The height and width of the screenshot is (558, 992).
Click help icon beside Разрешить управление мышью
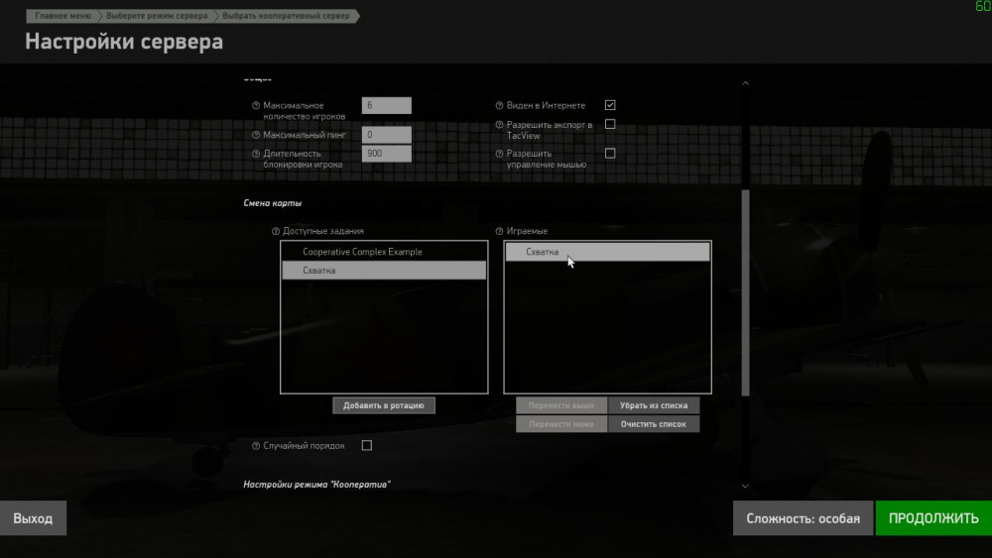[499, 154]
